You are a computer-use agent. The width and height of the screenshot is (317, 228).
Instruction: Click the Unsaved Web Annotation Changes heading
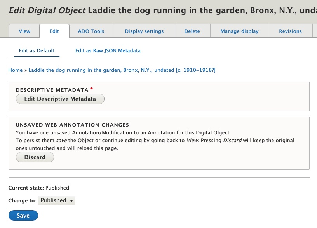(72, 125)
